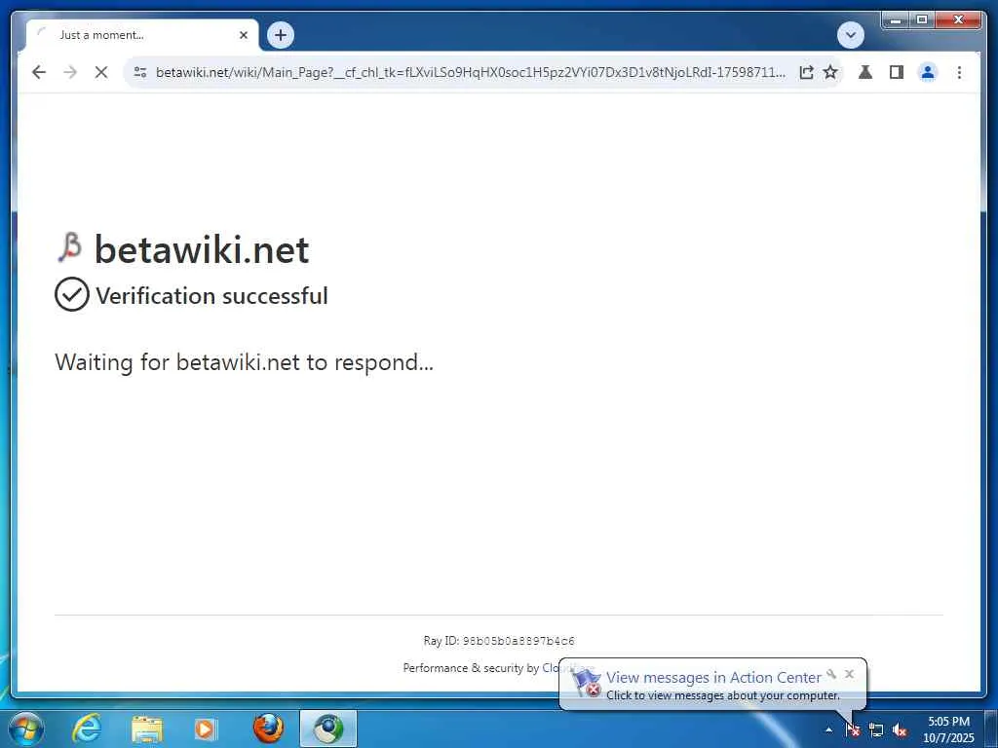The height and width of the screenshot is (748, 998).
Task: Click the forward navigation arrow
Action: pos(70,72)
